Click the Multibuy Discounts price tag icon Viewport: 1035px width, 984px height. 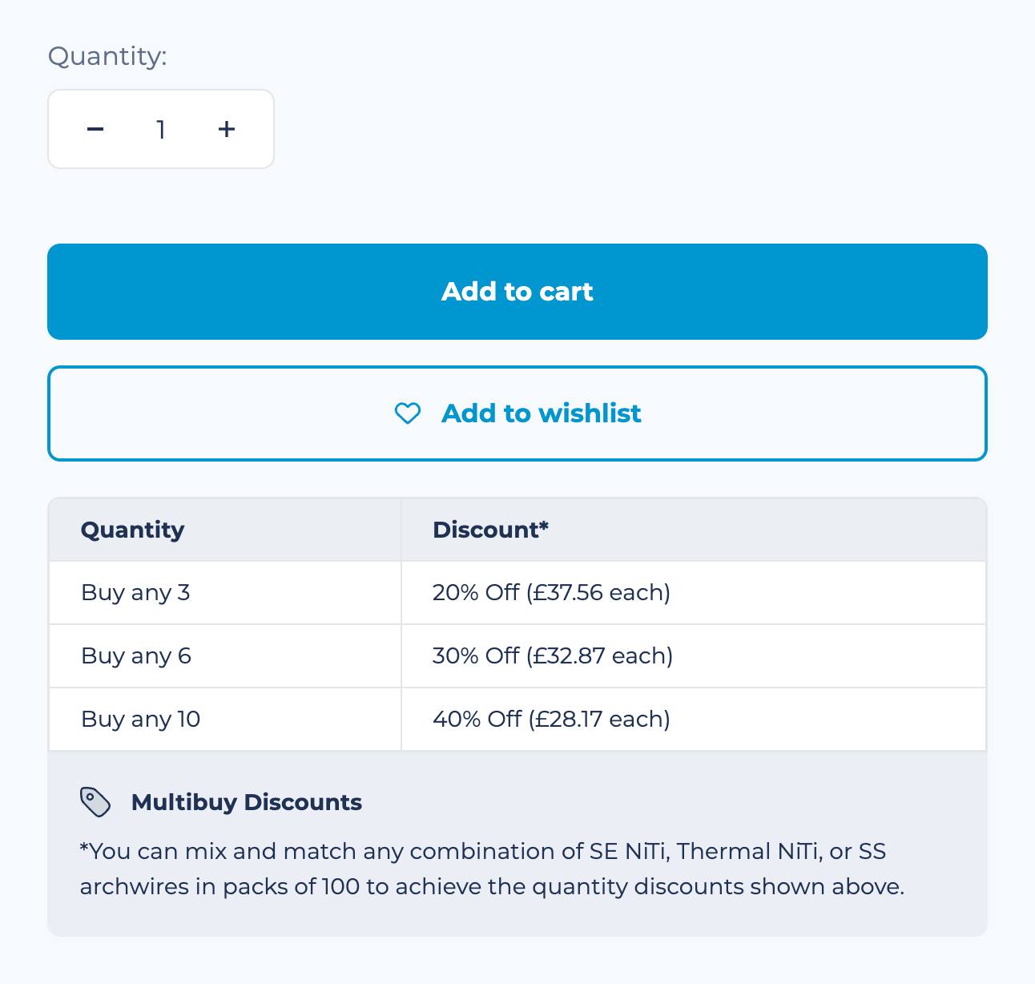(x=95, y=802)
